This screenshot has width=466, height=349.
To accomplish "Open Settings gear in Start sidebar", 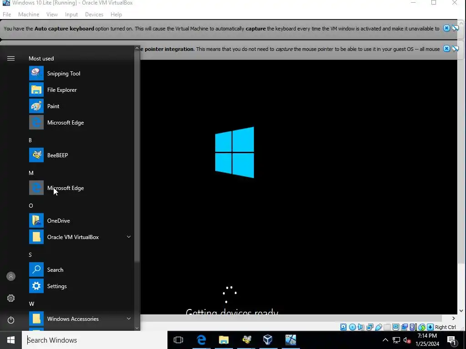I will click(11, 298).
